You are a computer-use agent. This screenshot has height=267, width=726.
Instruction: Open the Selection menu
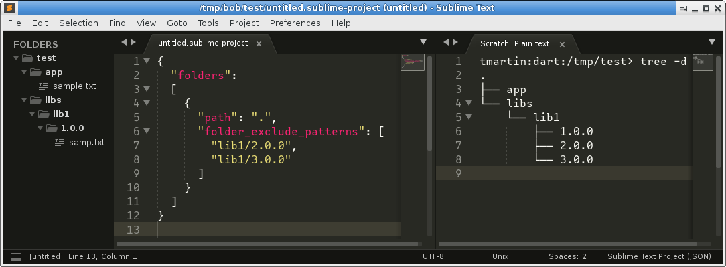[79, 23]
